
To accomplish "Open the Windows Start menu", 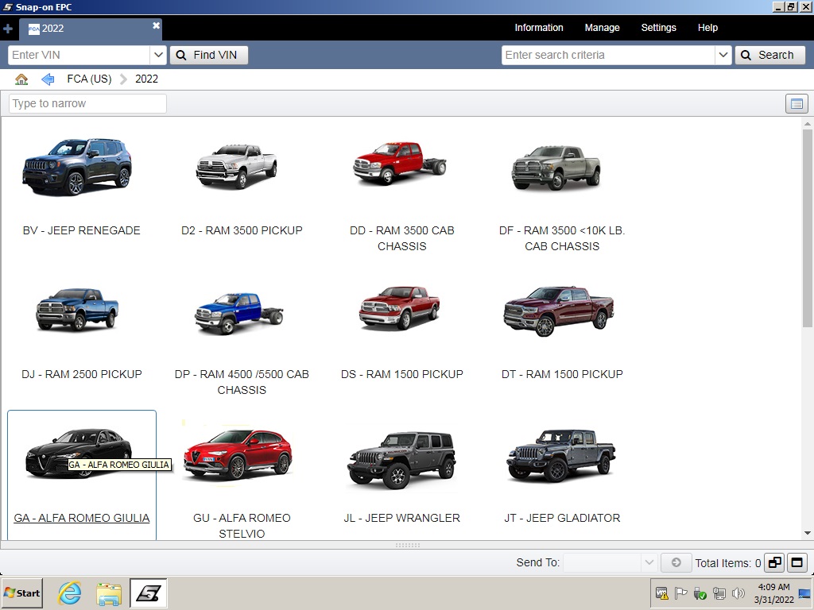I will point(21,593).
